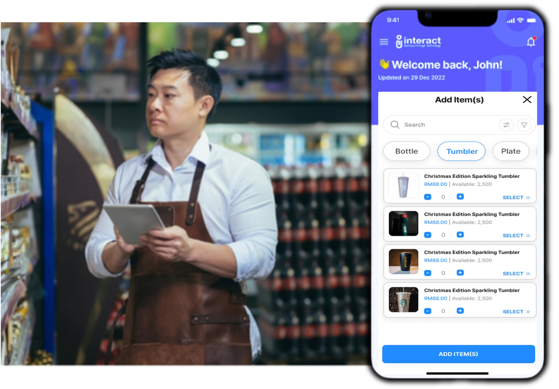Open sort settings sliders icon

(506, 125)
